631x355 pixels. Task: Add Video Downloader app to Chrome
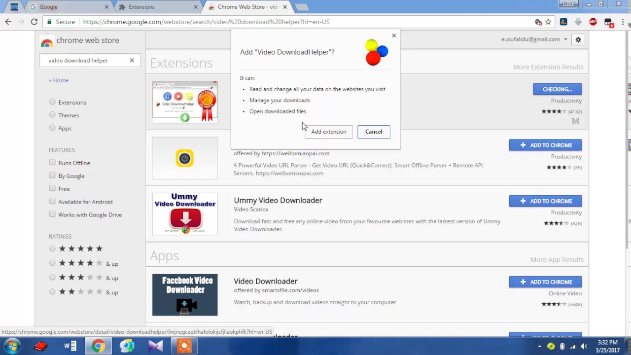tap(546, 282)
